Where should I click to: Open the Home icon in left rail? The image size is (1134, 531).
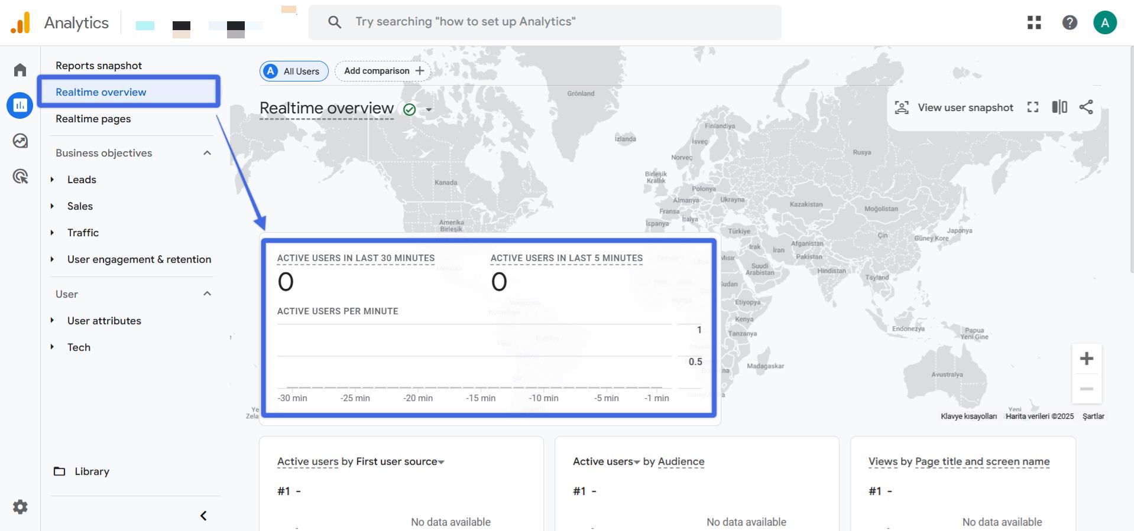pos(20,70)
